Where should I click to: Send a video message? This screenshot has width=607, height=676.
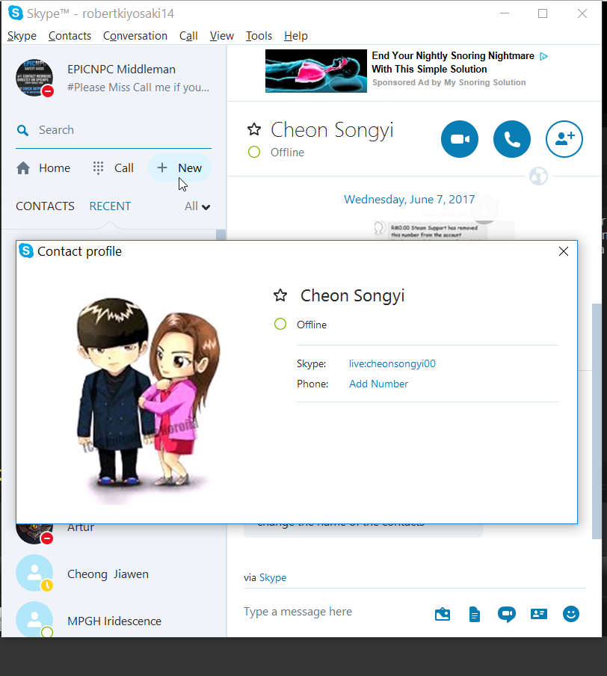tap(507, 614)
